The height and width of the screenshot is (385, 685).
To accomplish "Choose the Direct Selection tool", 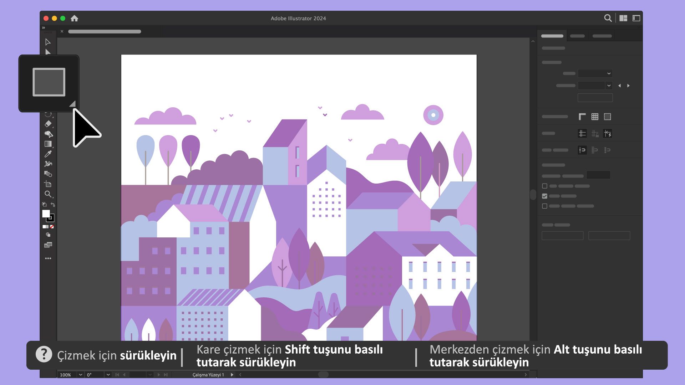I will pos(48,52).
